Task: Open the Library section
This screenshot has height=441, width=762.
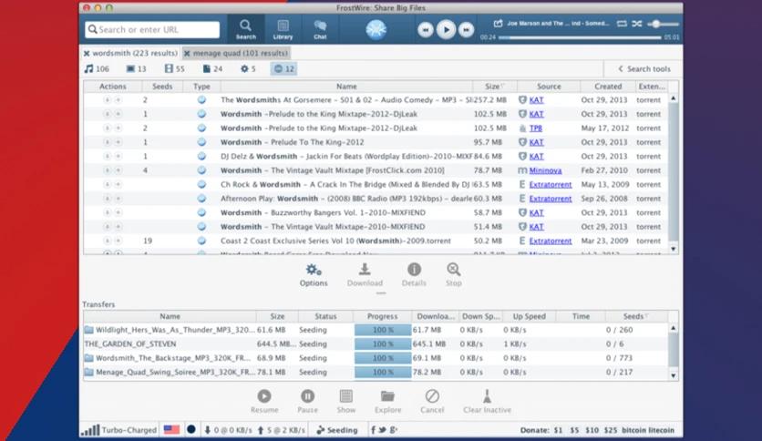Action: (283, 29)
